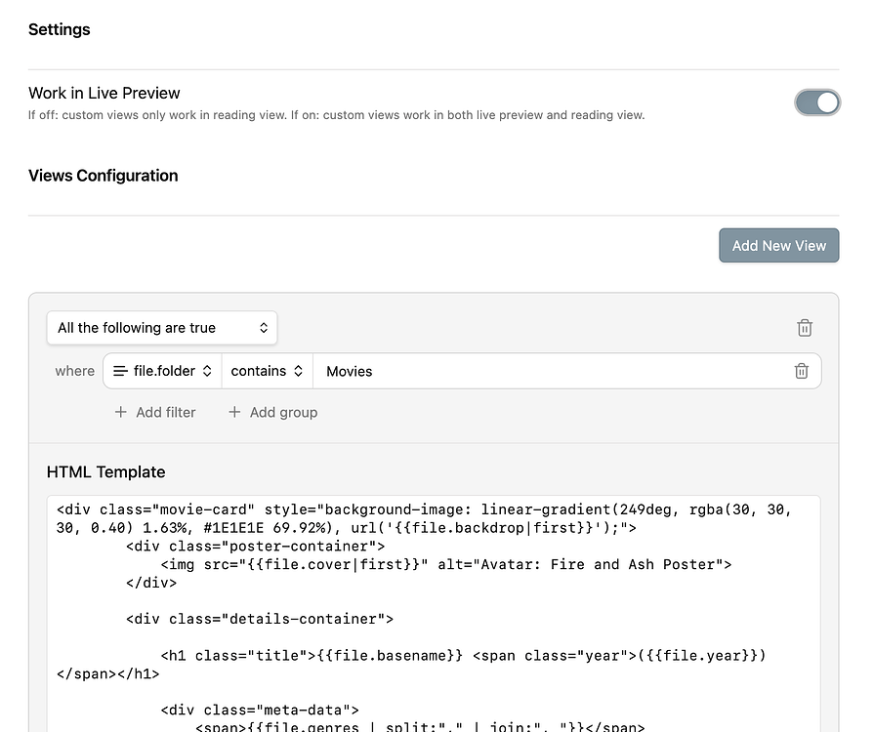Click Add group
Screen dimensions: 874x732
click(273, 412)
